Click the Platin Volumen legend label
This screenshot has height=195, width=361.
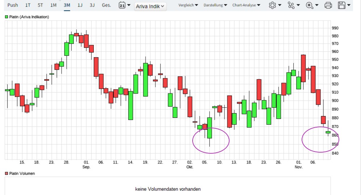point(22,173)
